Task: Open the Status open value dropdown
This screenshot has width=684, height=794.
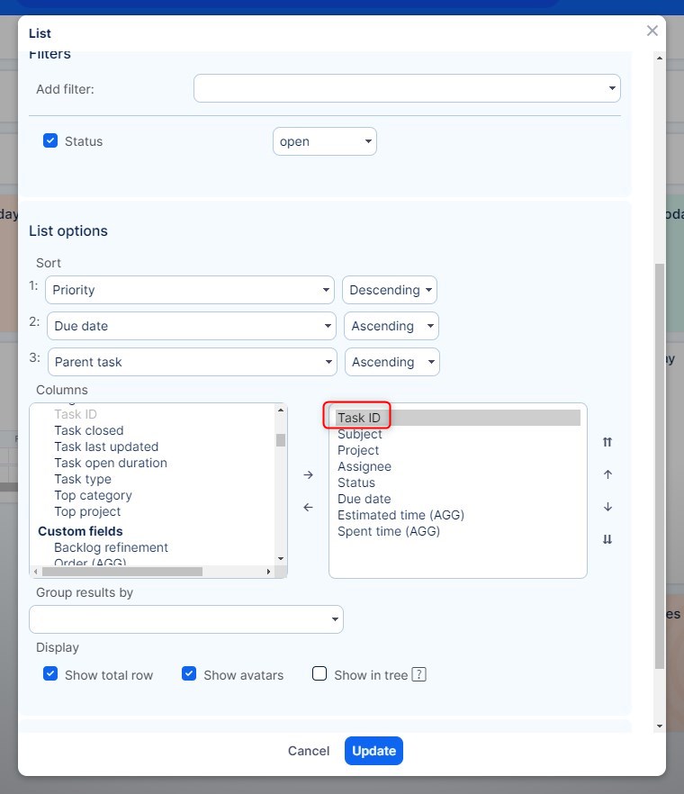Action: pos(324,141)
